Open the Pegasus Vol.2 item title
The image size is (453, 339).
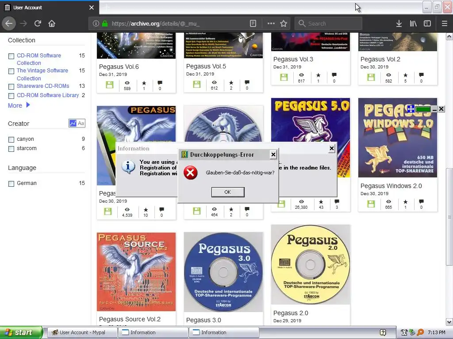tap(380, 59)
